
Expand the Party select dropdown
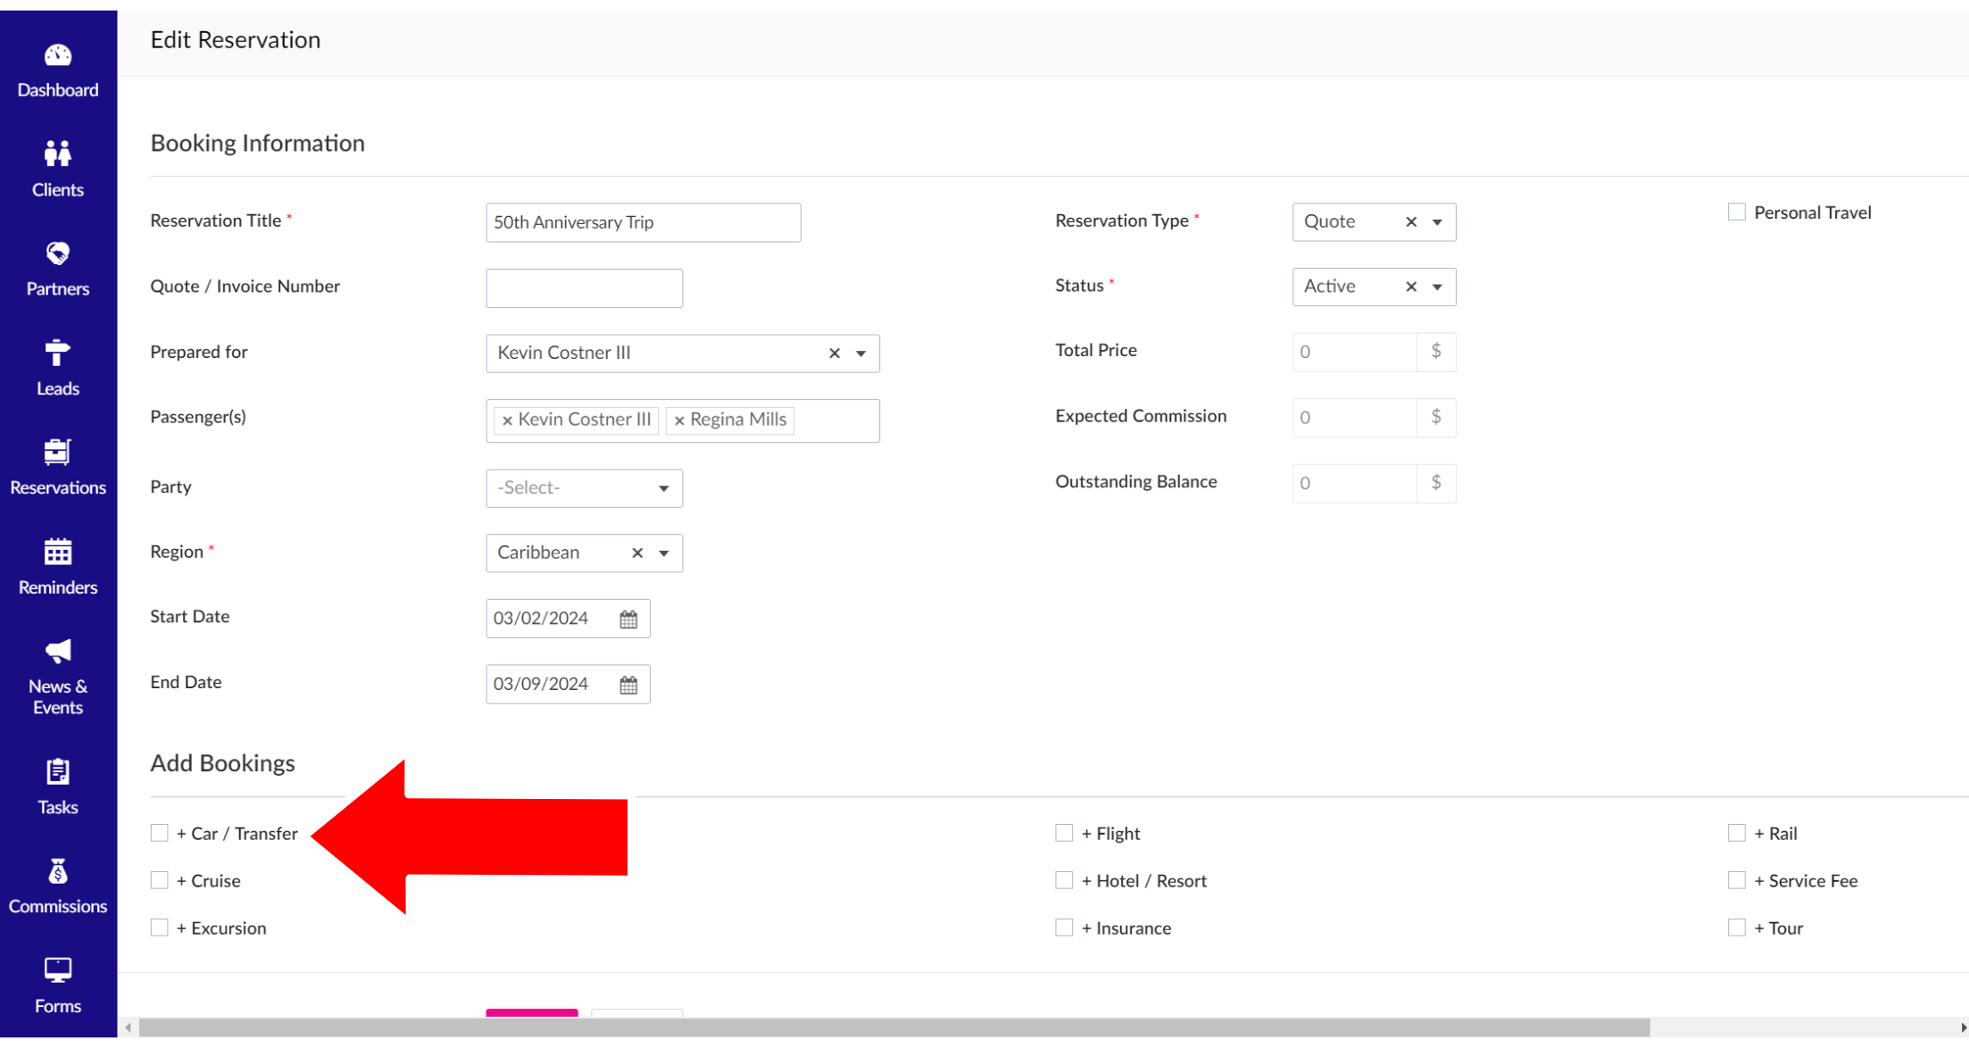[584, 488]
